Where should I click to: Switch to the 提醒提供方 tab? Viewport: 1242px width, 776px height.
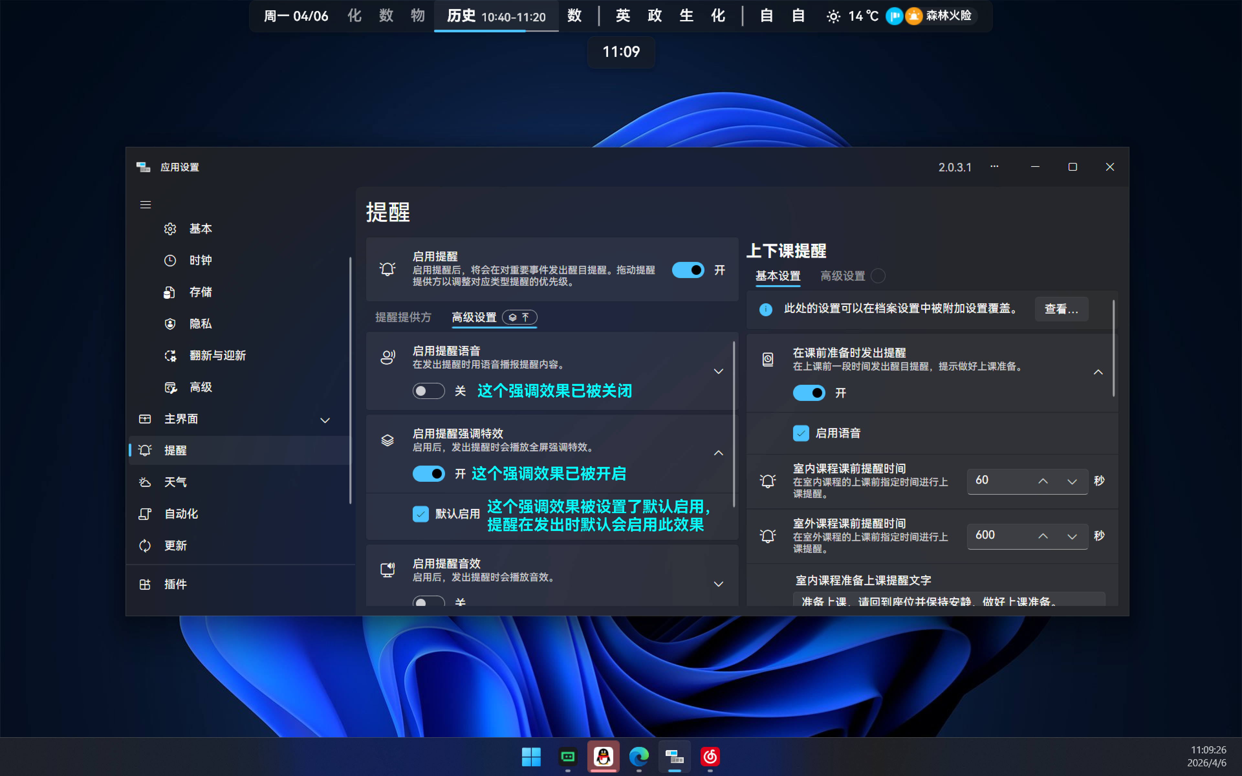point(403,317)
